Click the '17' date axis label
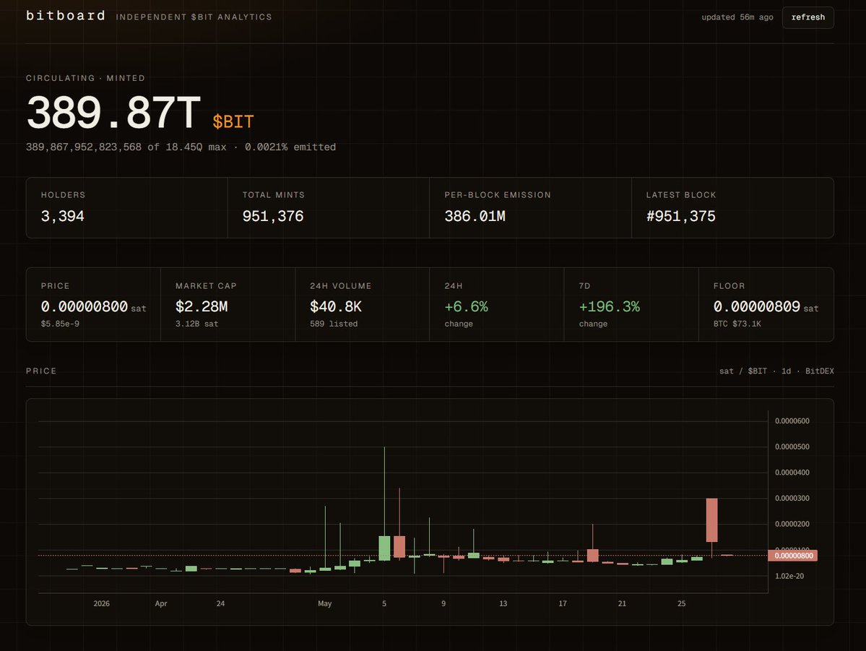Image resolution: width=866 pixels, height=651 pixels. [x=562, y=603]
